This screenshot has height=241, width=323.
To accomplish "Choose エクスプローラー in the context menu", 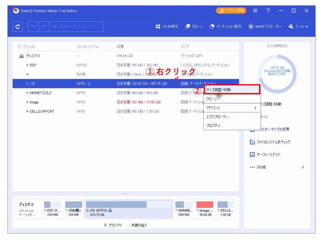I will tap(232, 117).
